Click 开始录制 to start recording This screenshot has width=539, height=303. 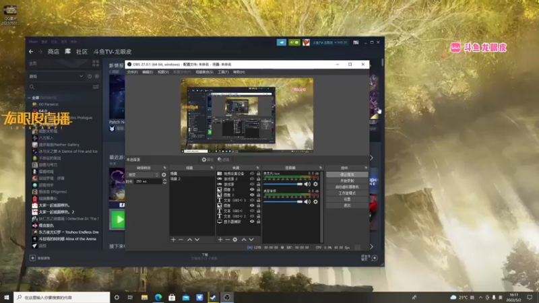[x=347, y=180]
